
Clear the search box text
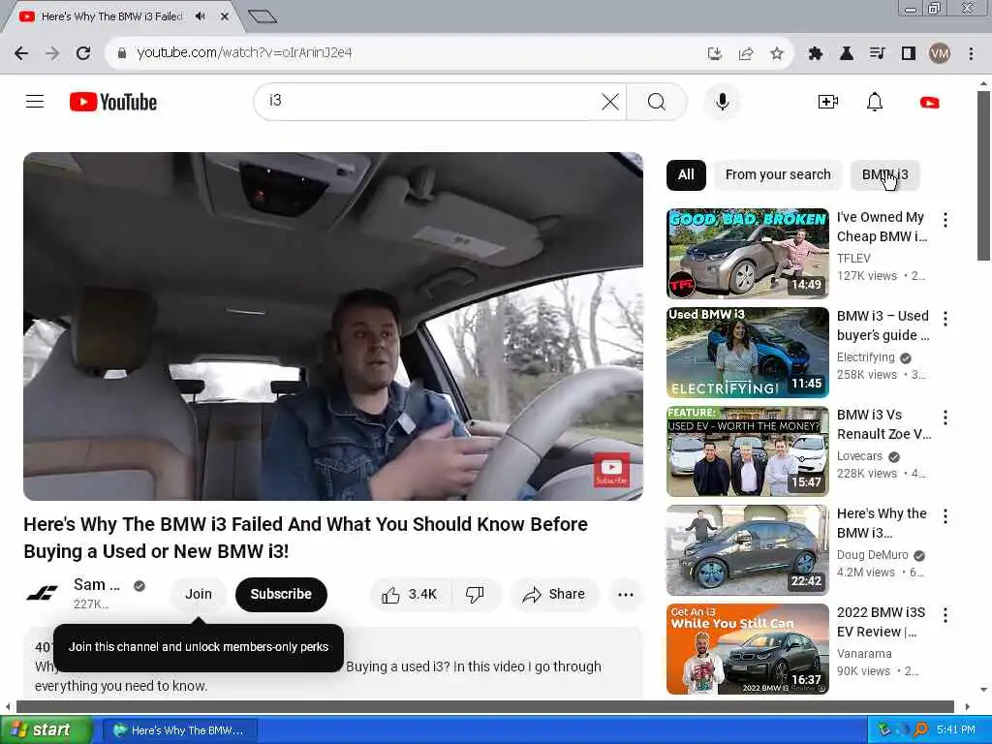click(610, 101)
